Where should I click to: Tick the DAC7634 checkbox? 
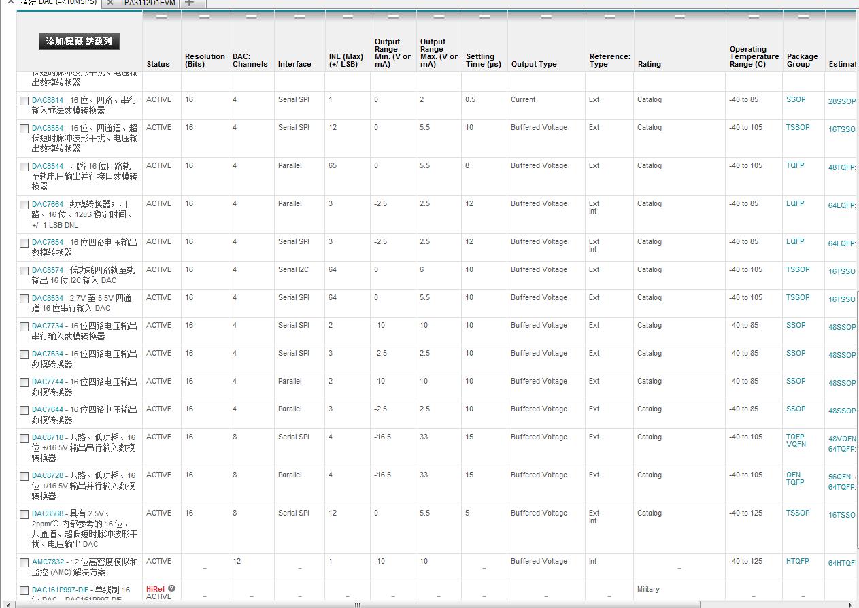point(24,354)
